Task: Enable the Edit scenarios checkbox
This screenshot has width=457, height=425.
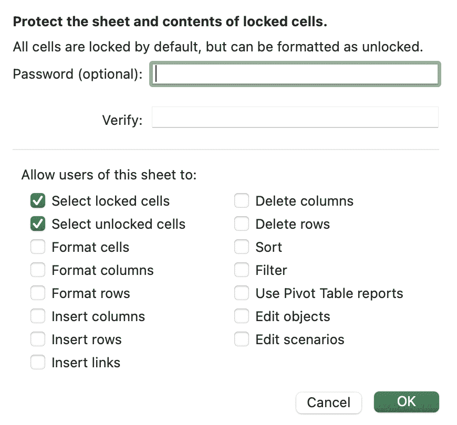Action: (242, 339)
